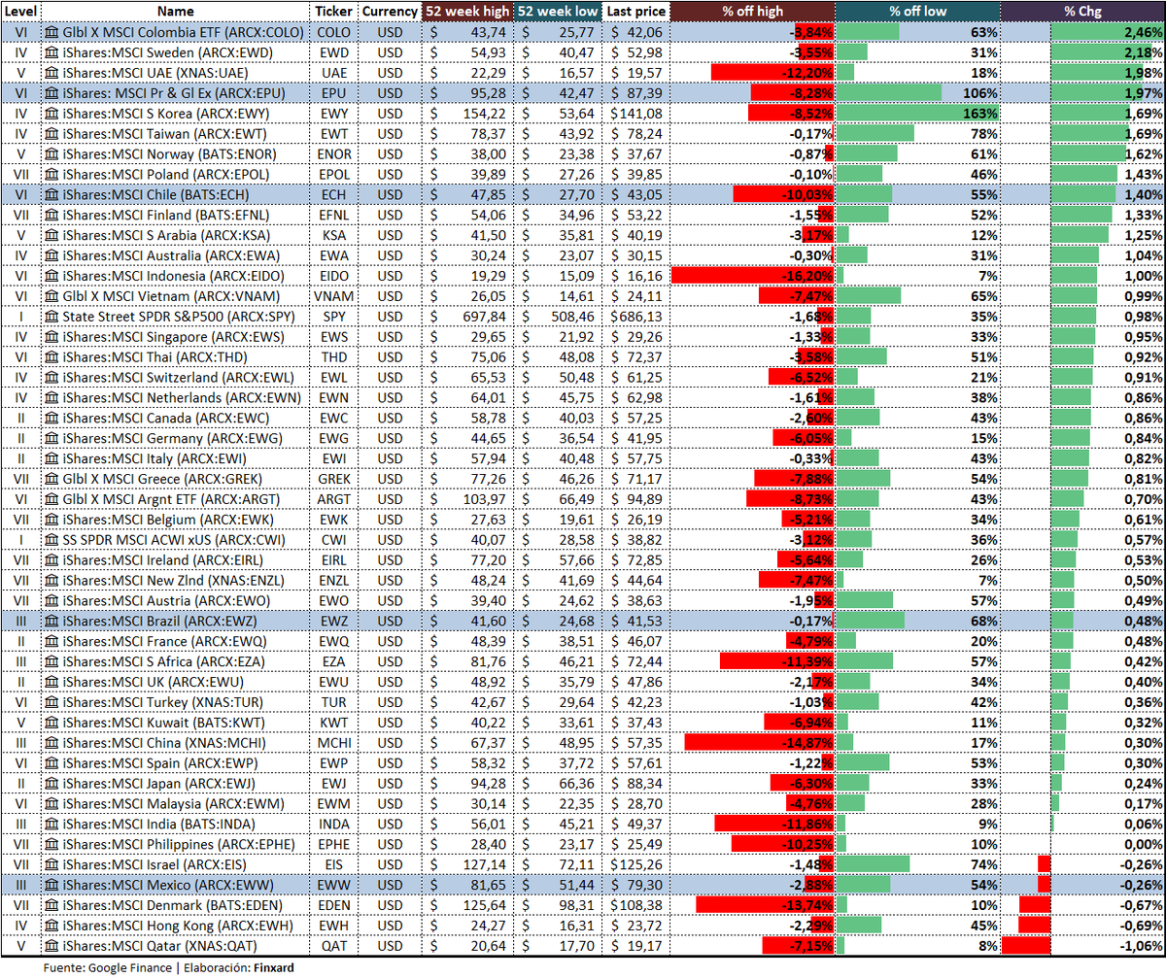
Task: Select the 'EPU' ticker cell
Action: 334,93
